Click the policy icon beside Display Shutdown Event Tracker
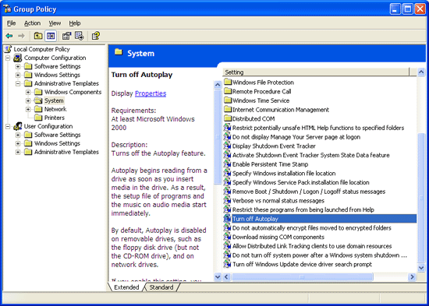Screen dimensions: 429x306 pos(227,146)
